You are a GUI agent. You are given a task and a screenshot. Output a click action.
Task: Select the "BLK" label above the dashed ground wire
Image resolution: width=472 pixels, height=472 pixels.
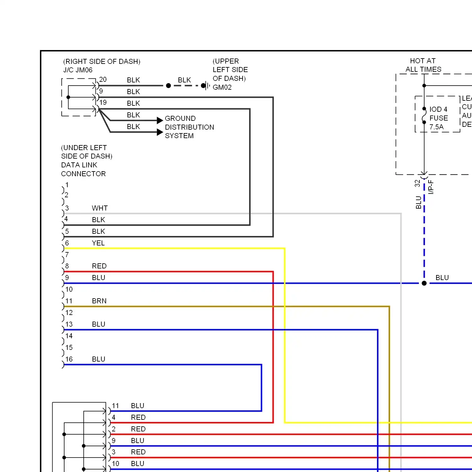(184, 80)
